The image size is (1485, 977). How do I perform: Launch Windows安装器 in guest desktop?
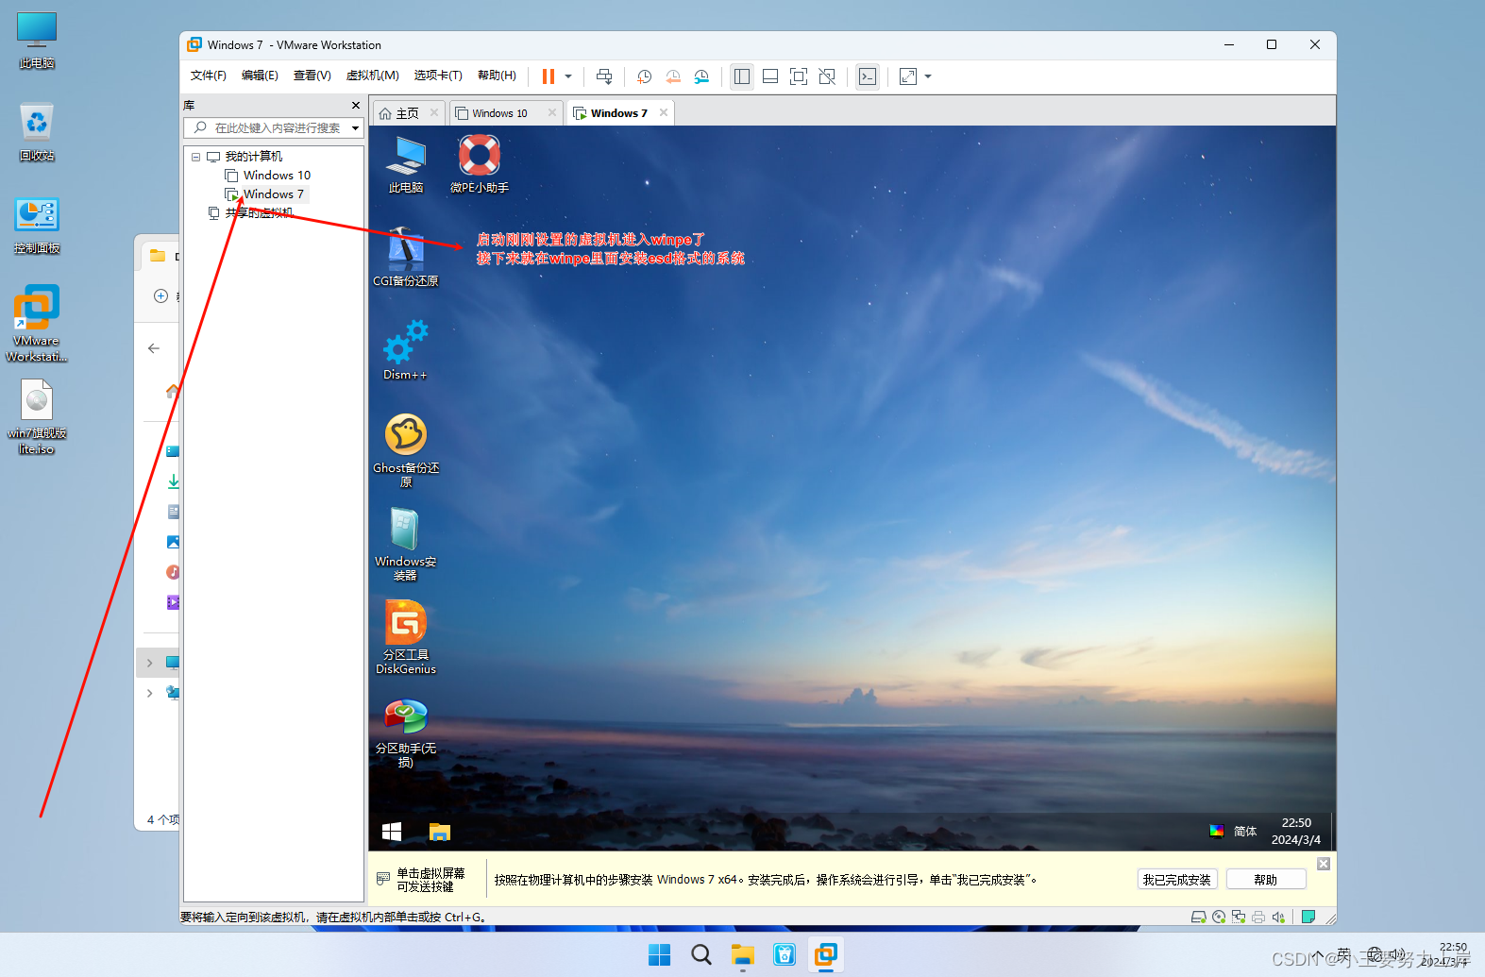(406, 544)
